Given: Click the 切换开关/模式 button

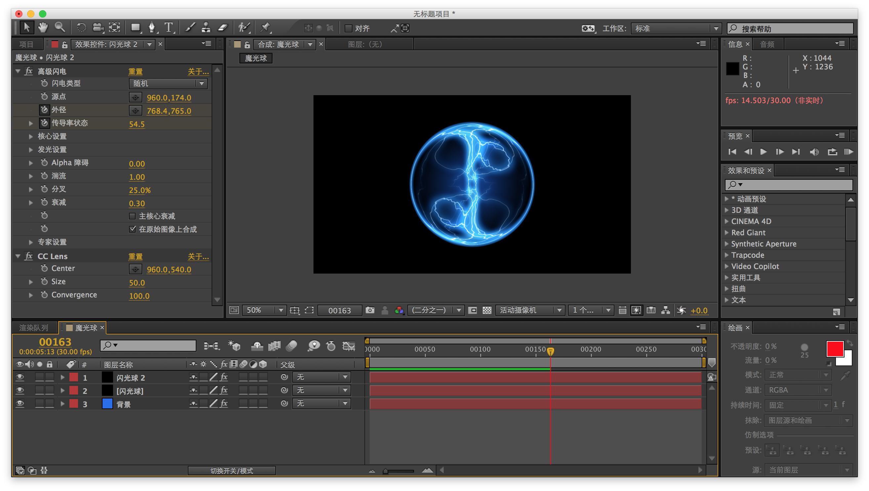Looking at the screenshot, I should coord(231,470).
